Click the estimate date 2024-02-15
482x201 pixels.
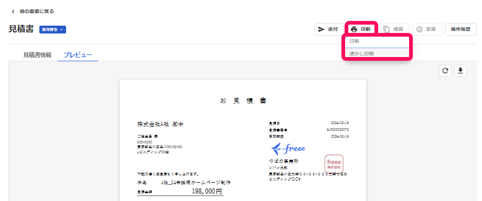340,123
